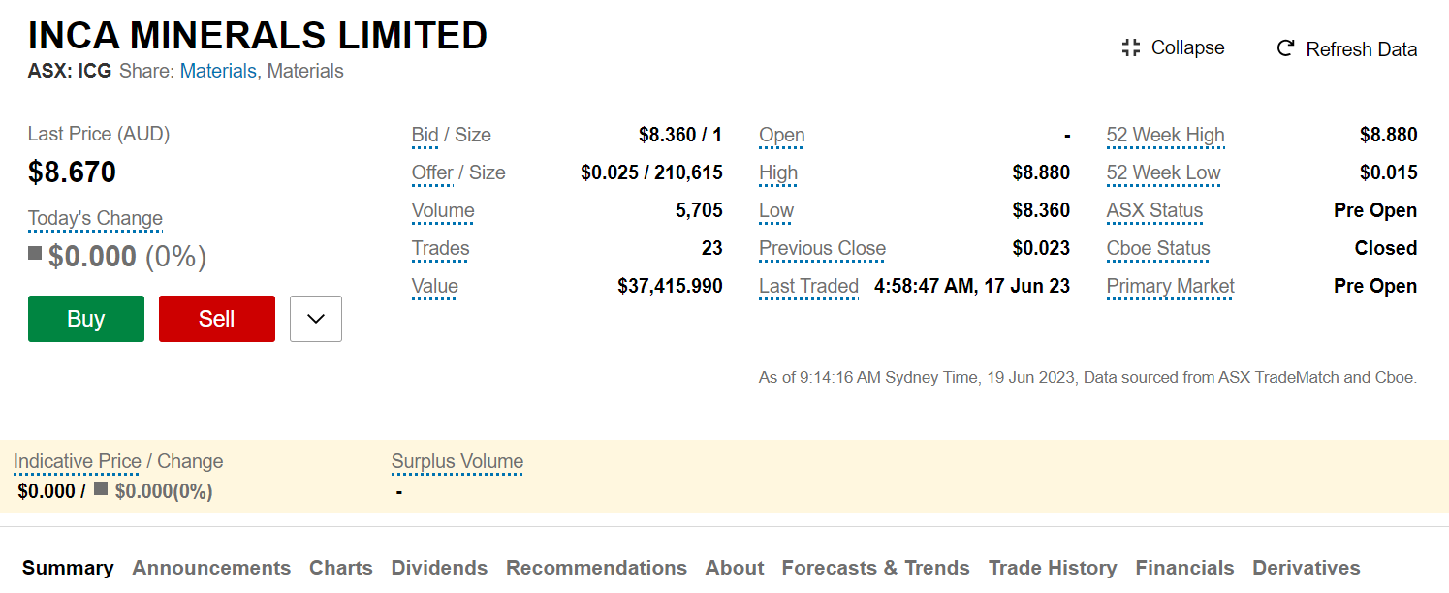The height and width of the screenshot is (593, 1449).
Task: Open the Derivatives tab
Action: point(1307,568)
